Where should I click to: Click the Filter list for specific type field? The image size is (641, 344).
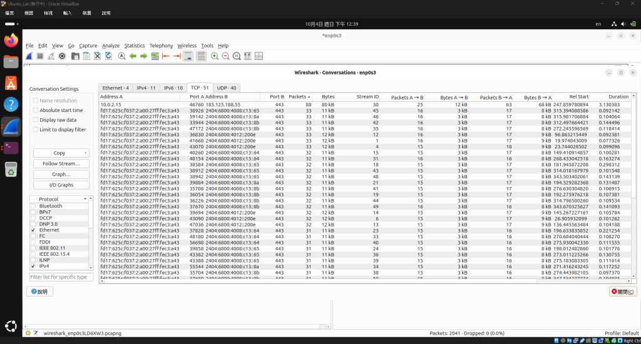click(61, 276)
